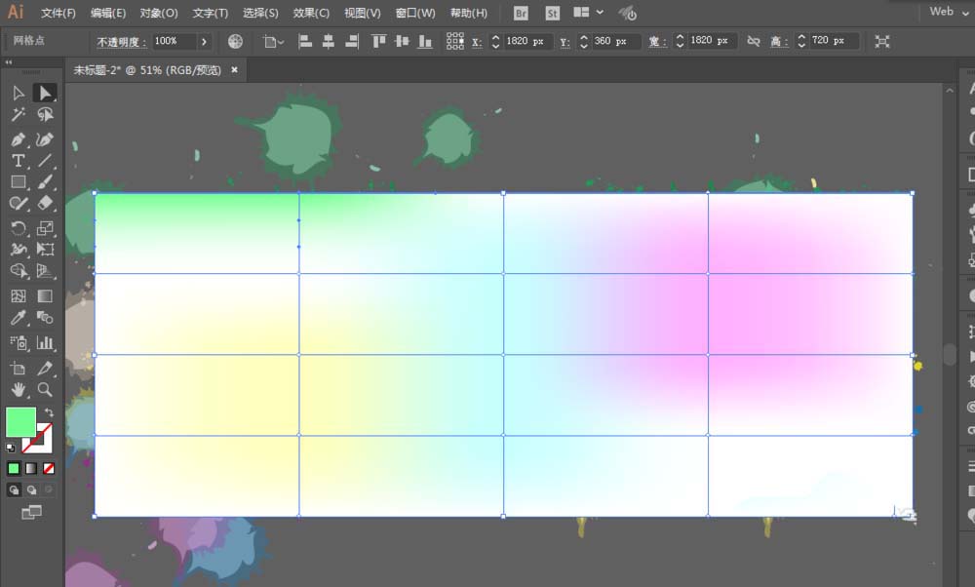Click vertical align top icon
975x587 pixels.
click(378, 42)
